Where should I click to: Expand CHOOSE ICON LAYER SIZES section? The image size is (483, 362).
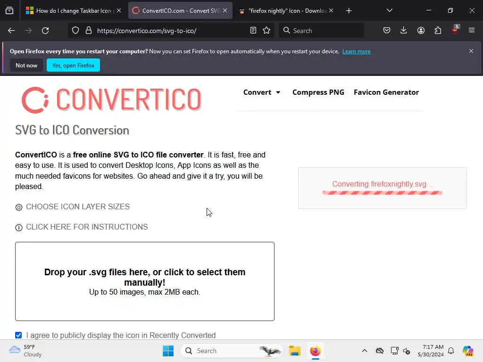coord(78,206)
